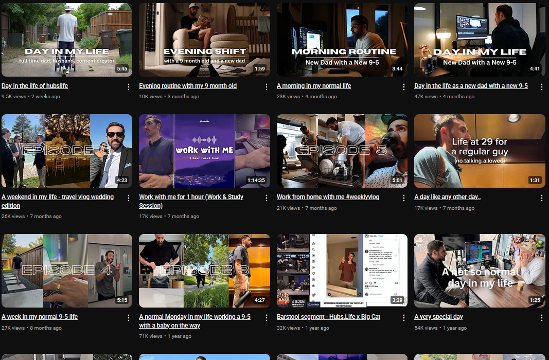Open 'Barstool segment - Hubs.Life x Big Cat' link
The width and height of the screenshot is (549, 360).
328,317
